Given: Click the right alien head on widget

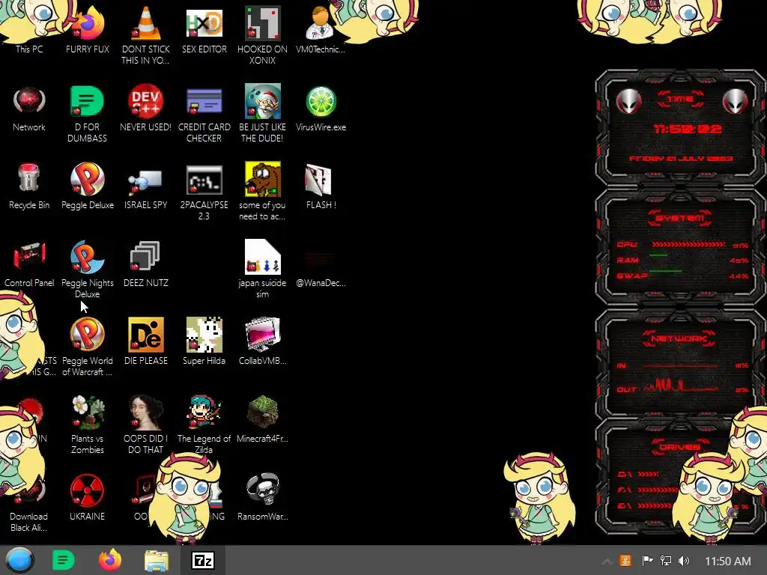Looking at the screenshot, I should click(736, 101).
